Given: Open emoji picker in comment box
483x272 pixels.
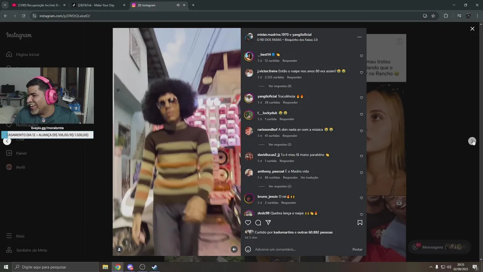Looking at the screenshot, I should pyautogui.click(x=248, y=249).
